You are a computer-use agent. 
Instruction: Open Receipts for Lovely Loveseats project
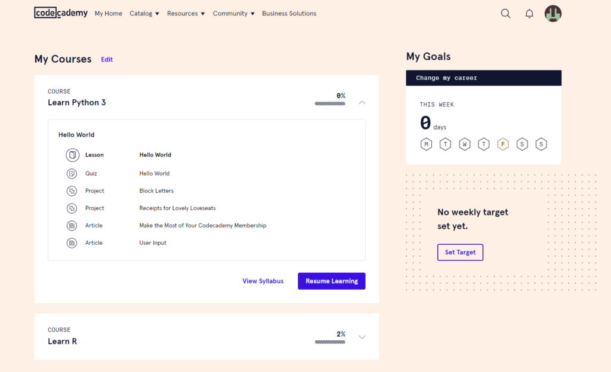point(177,208)
